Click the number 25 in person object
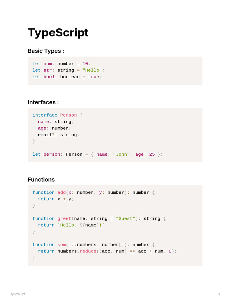The width and height of the screenshot is (230, 306). 152,154
